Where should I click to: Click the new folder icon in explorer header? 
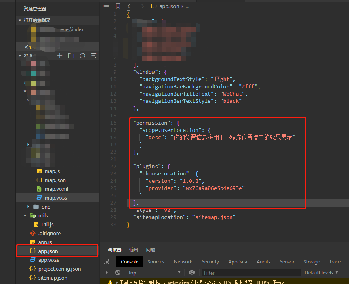pyautogui.click(x=71, y=56)
